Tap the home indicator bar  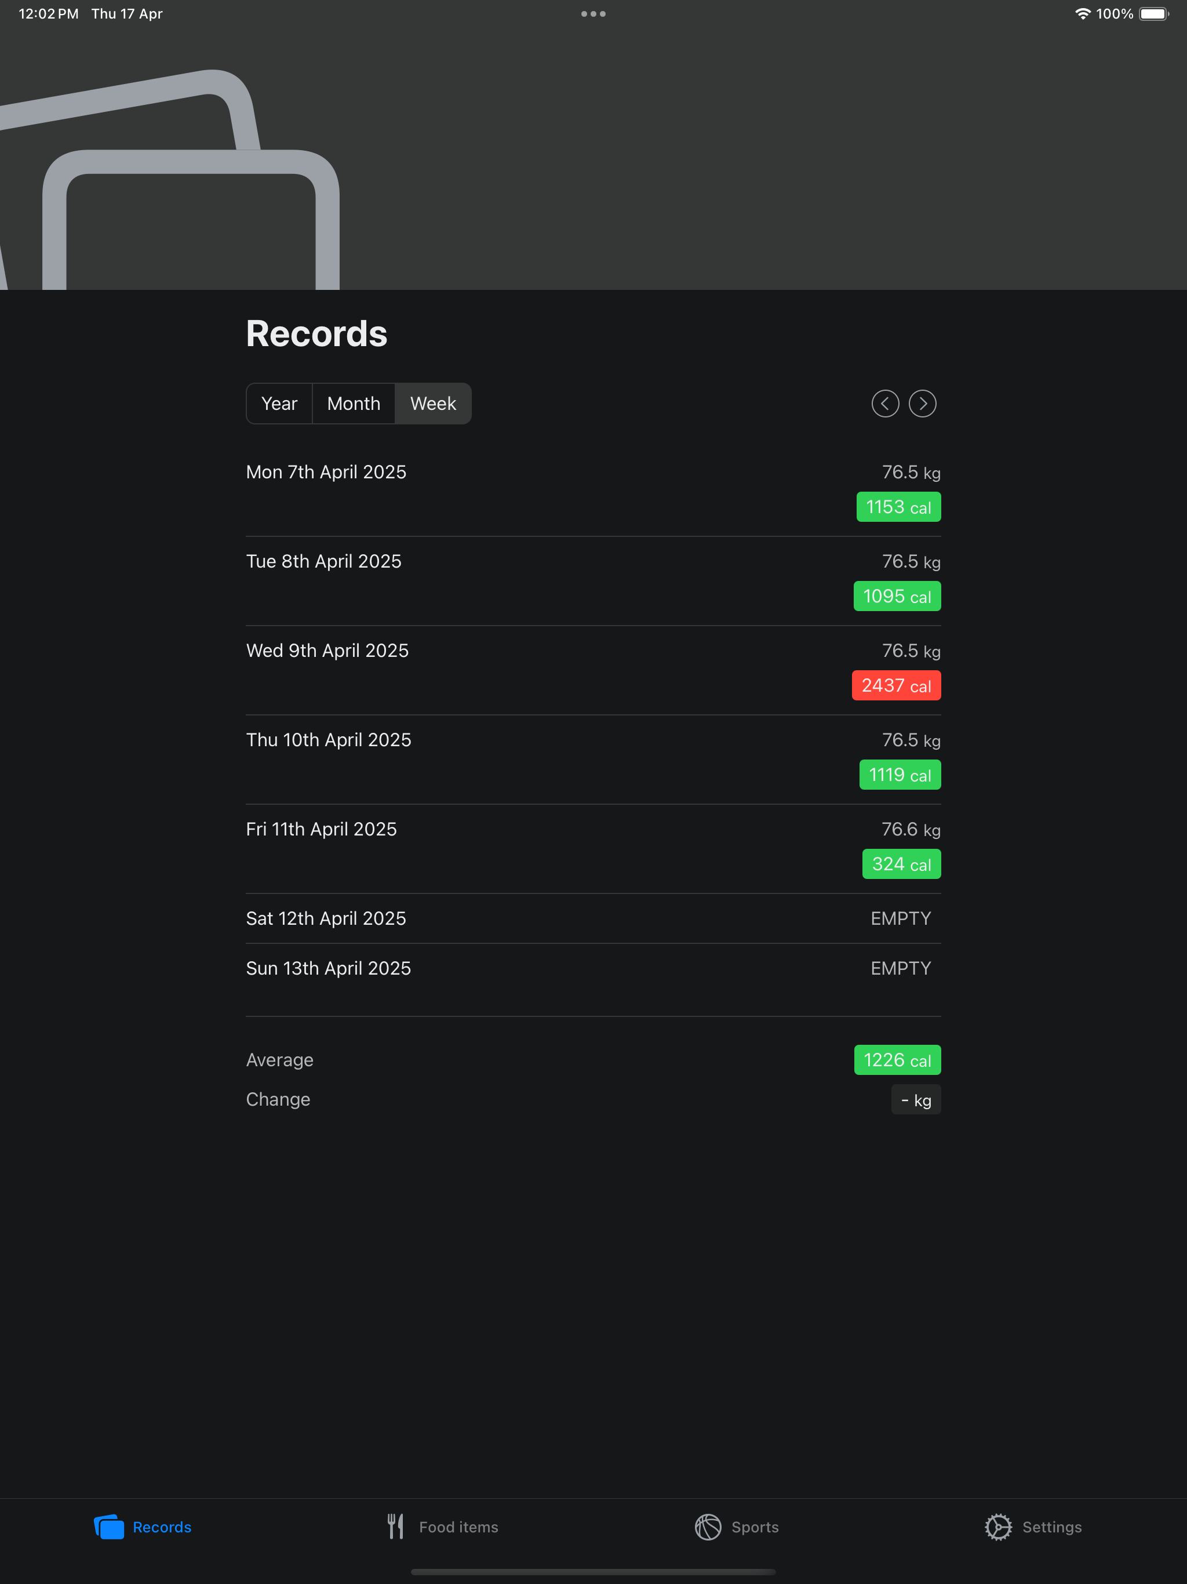click(593, 1572)
